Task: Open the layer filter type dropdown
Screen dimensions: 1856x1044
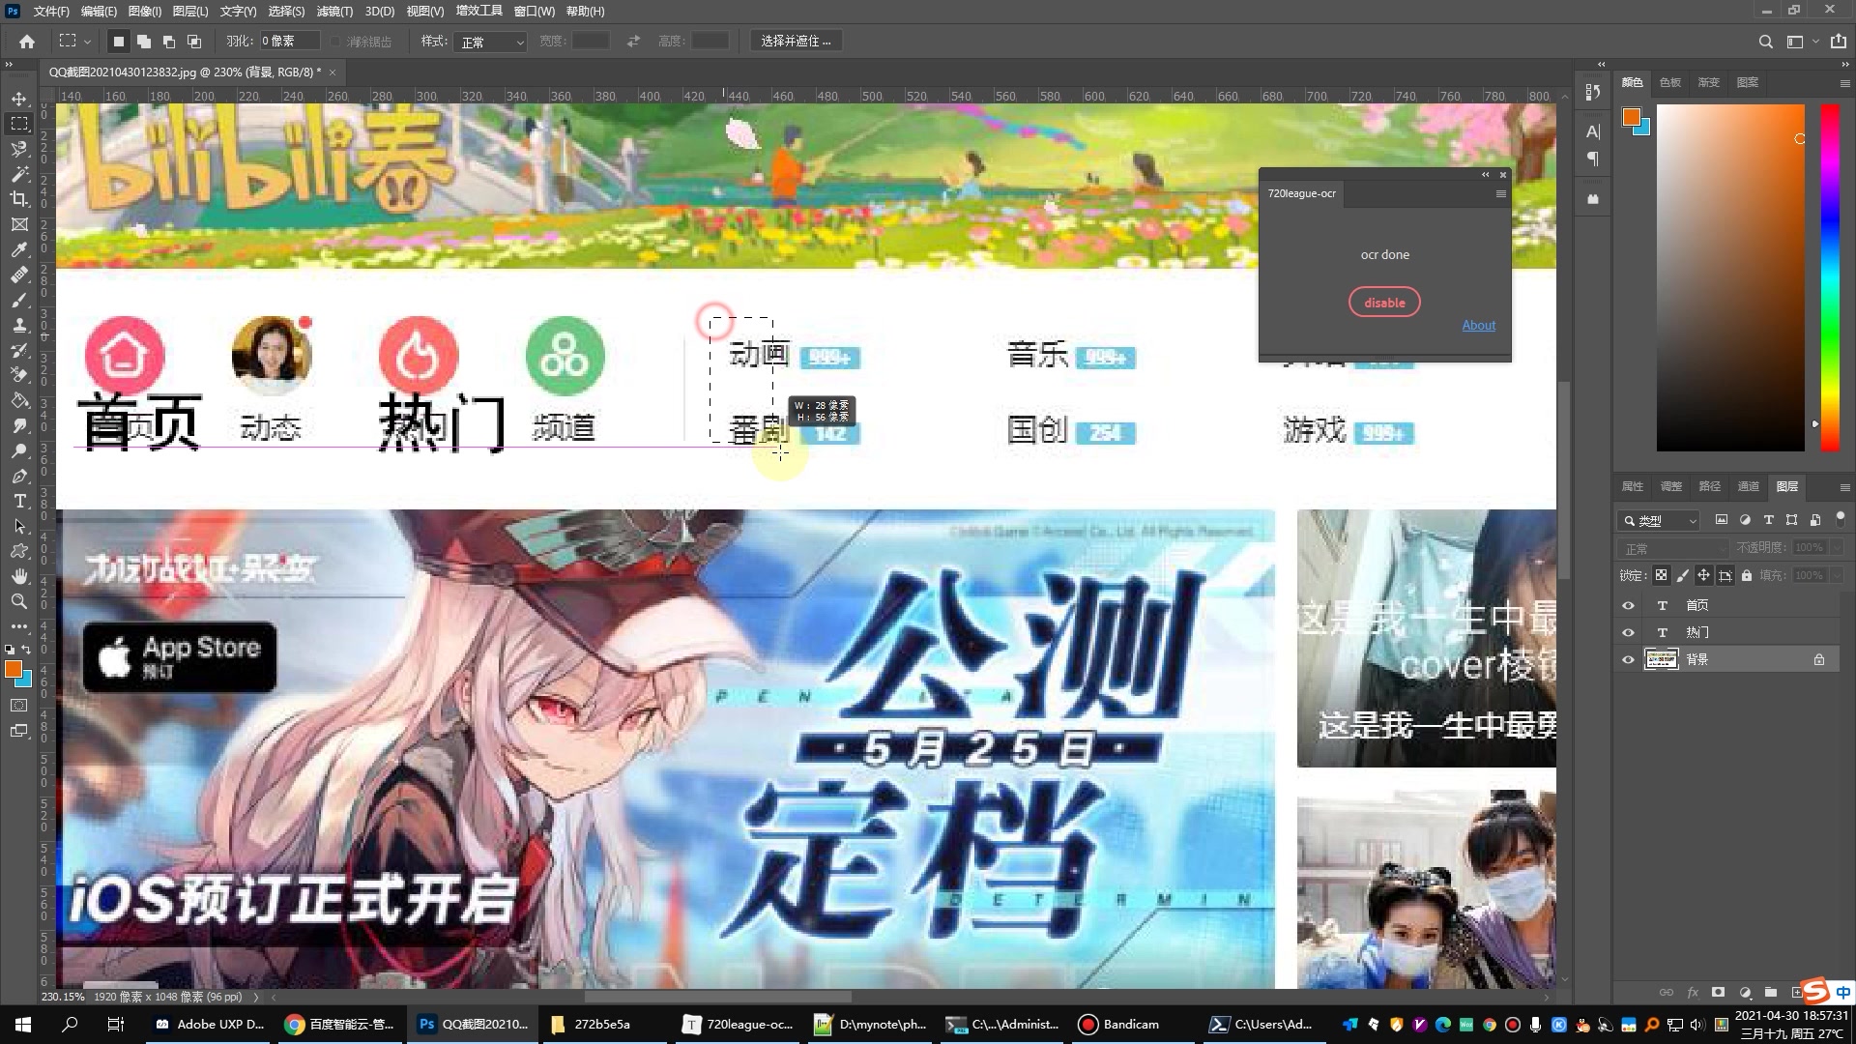Action: pyautogui.click(x=1657, y=520)
